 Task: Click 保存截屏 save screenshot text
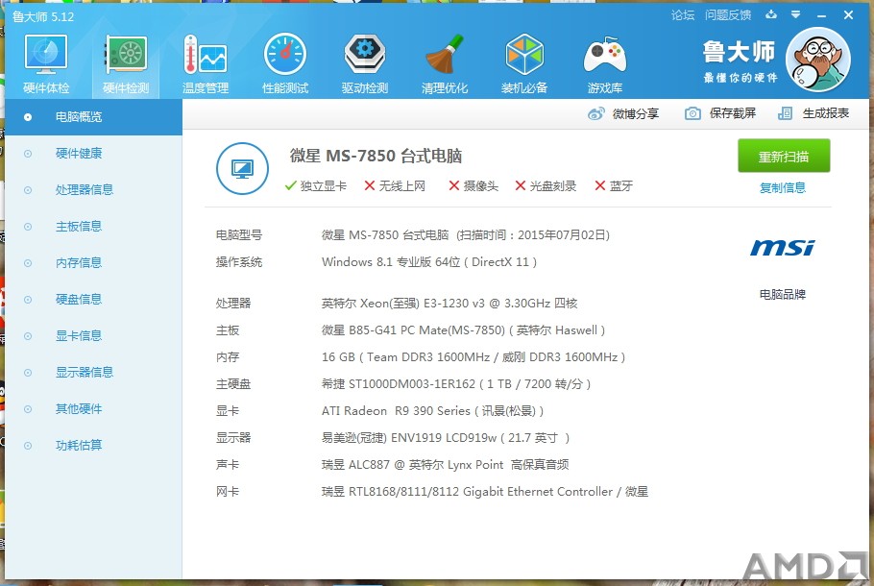coord(733,113)
